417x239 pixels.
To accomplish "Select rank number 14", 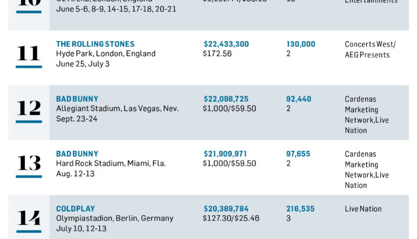I will tap(28, 218).
